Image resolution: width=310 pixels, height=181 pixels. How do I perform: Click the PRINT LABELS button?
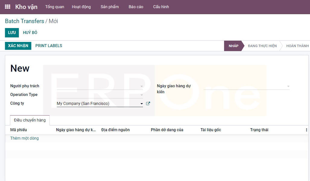[49, 46]
